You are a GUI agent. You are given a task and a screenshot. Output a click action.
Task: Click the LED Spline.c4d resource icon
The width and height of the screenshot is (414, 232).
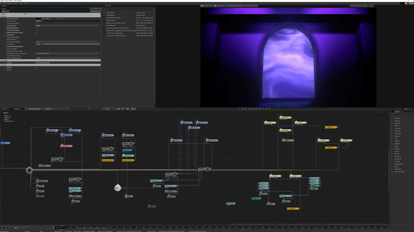pyautogui.click(x=104, y=25)
